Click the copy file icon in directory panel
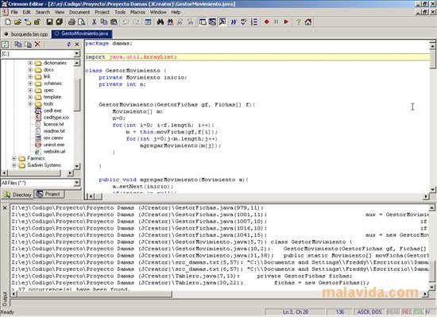437x317 pixels. click(18, 44)
